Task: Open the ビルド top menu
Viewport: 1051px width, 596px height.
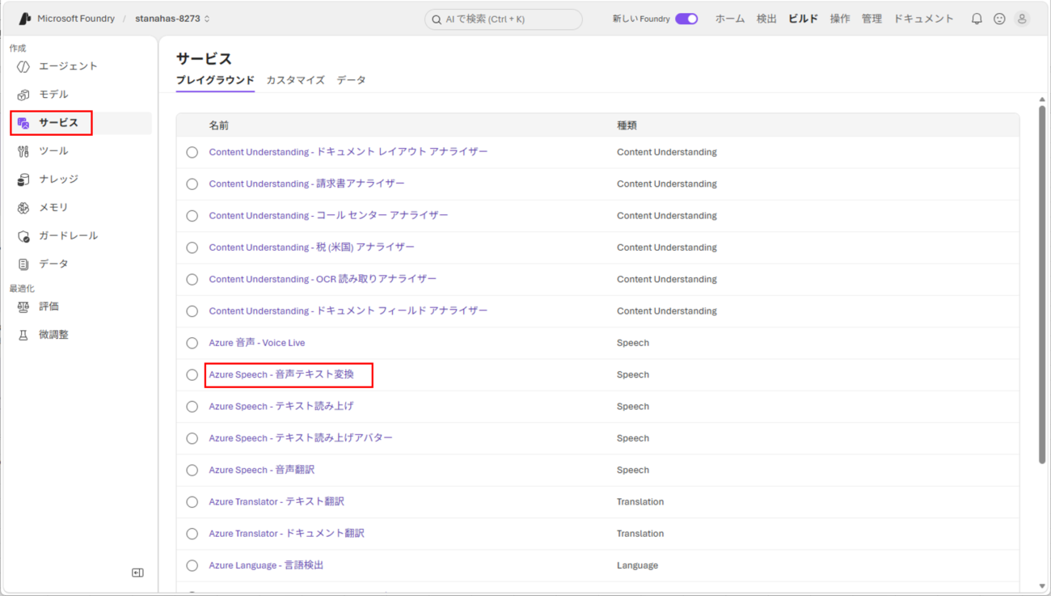Action: [803, 19]
